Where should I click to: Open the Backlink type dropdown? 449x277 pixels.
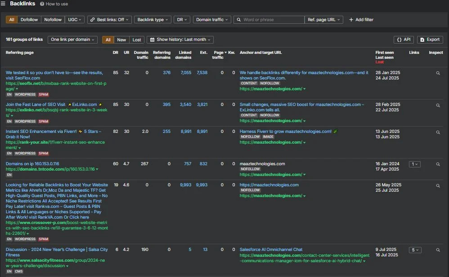pos(153,20)
